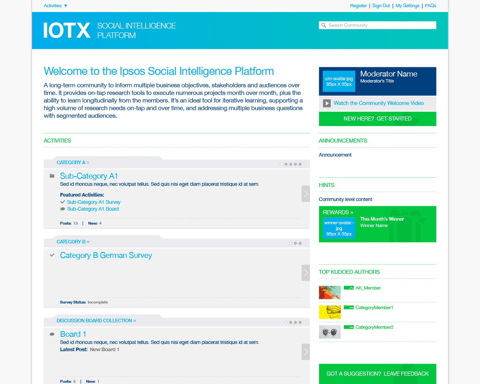Viewport: 480px width, 384px height.
Task: Select second carousel dot in Category A
Action: click(x=286, y=164)
